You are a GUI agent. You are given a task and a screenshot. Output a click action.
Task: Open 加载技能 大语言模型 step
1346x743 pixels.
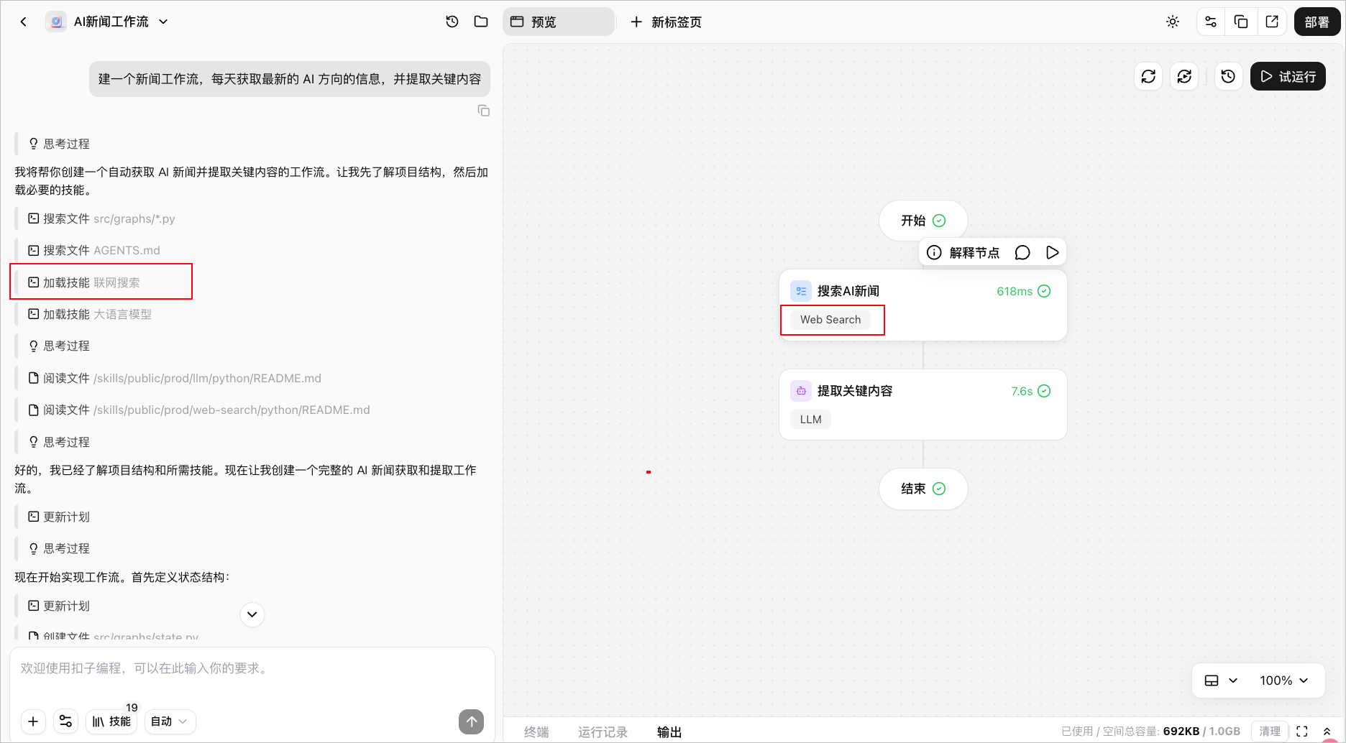click(90, 314)
